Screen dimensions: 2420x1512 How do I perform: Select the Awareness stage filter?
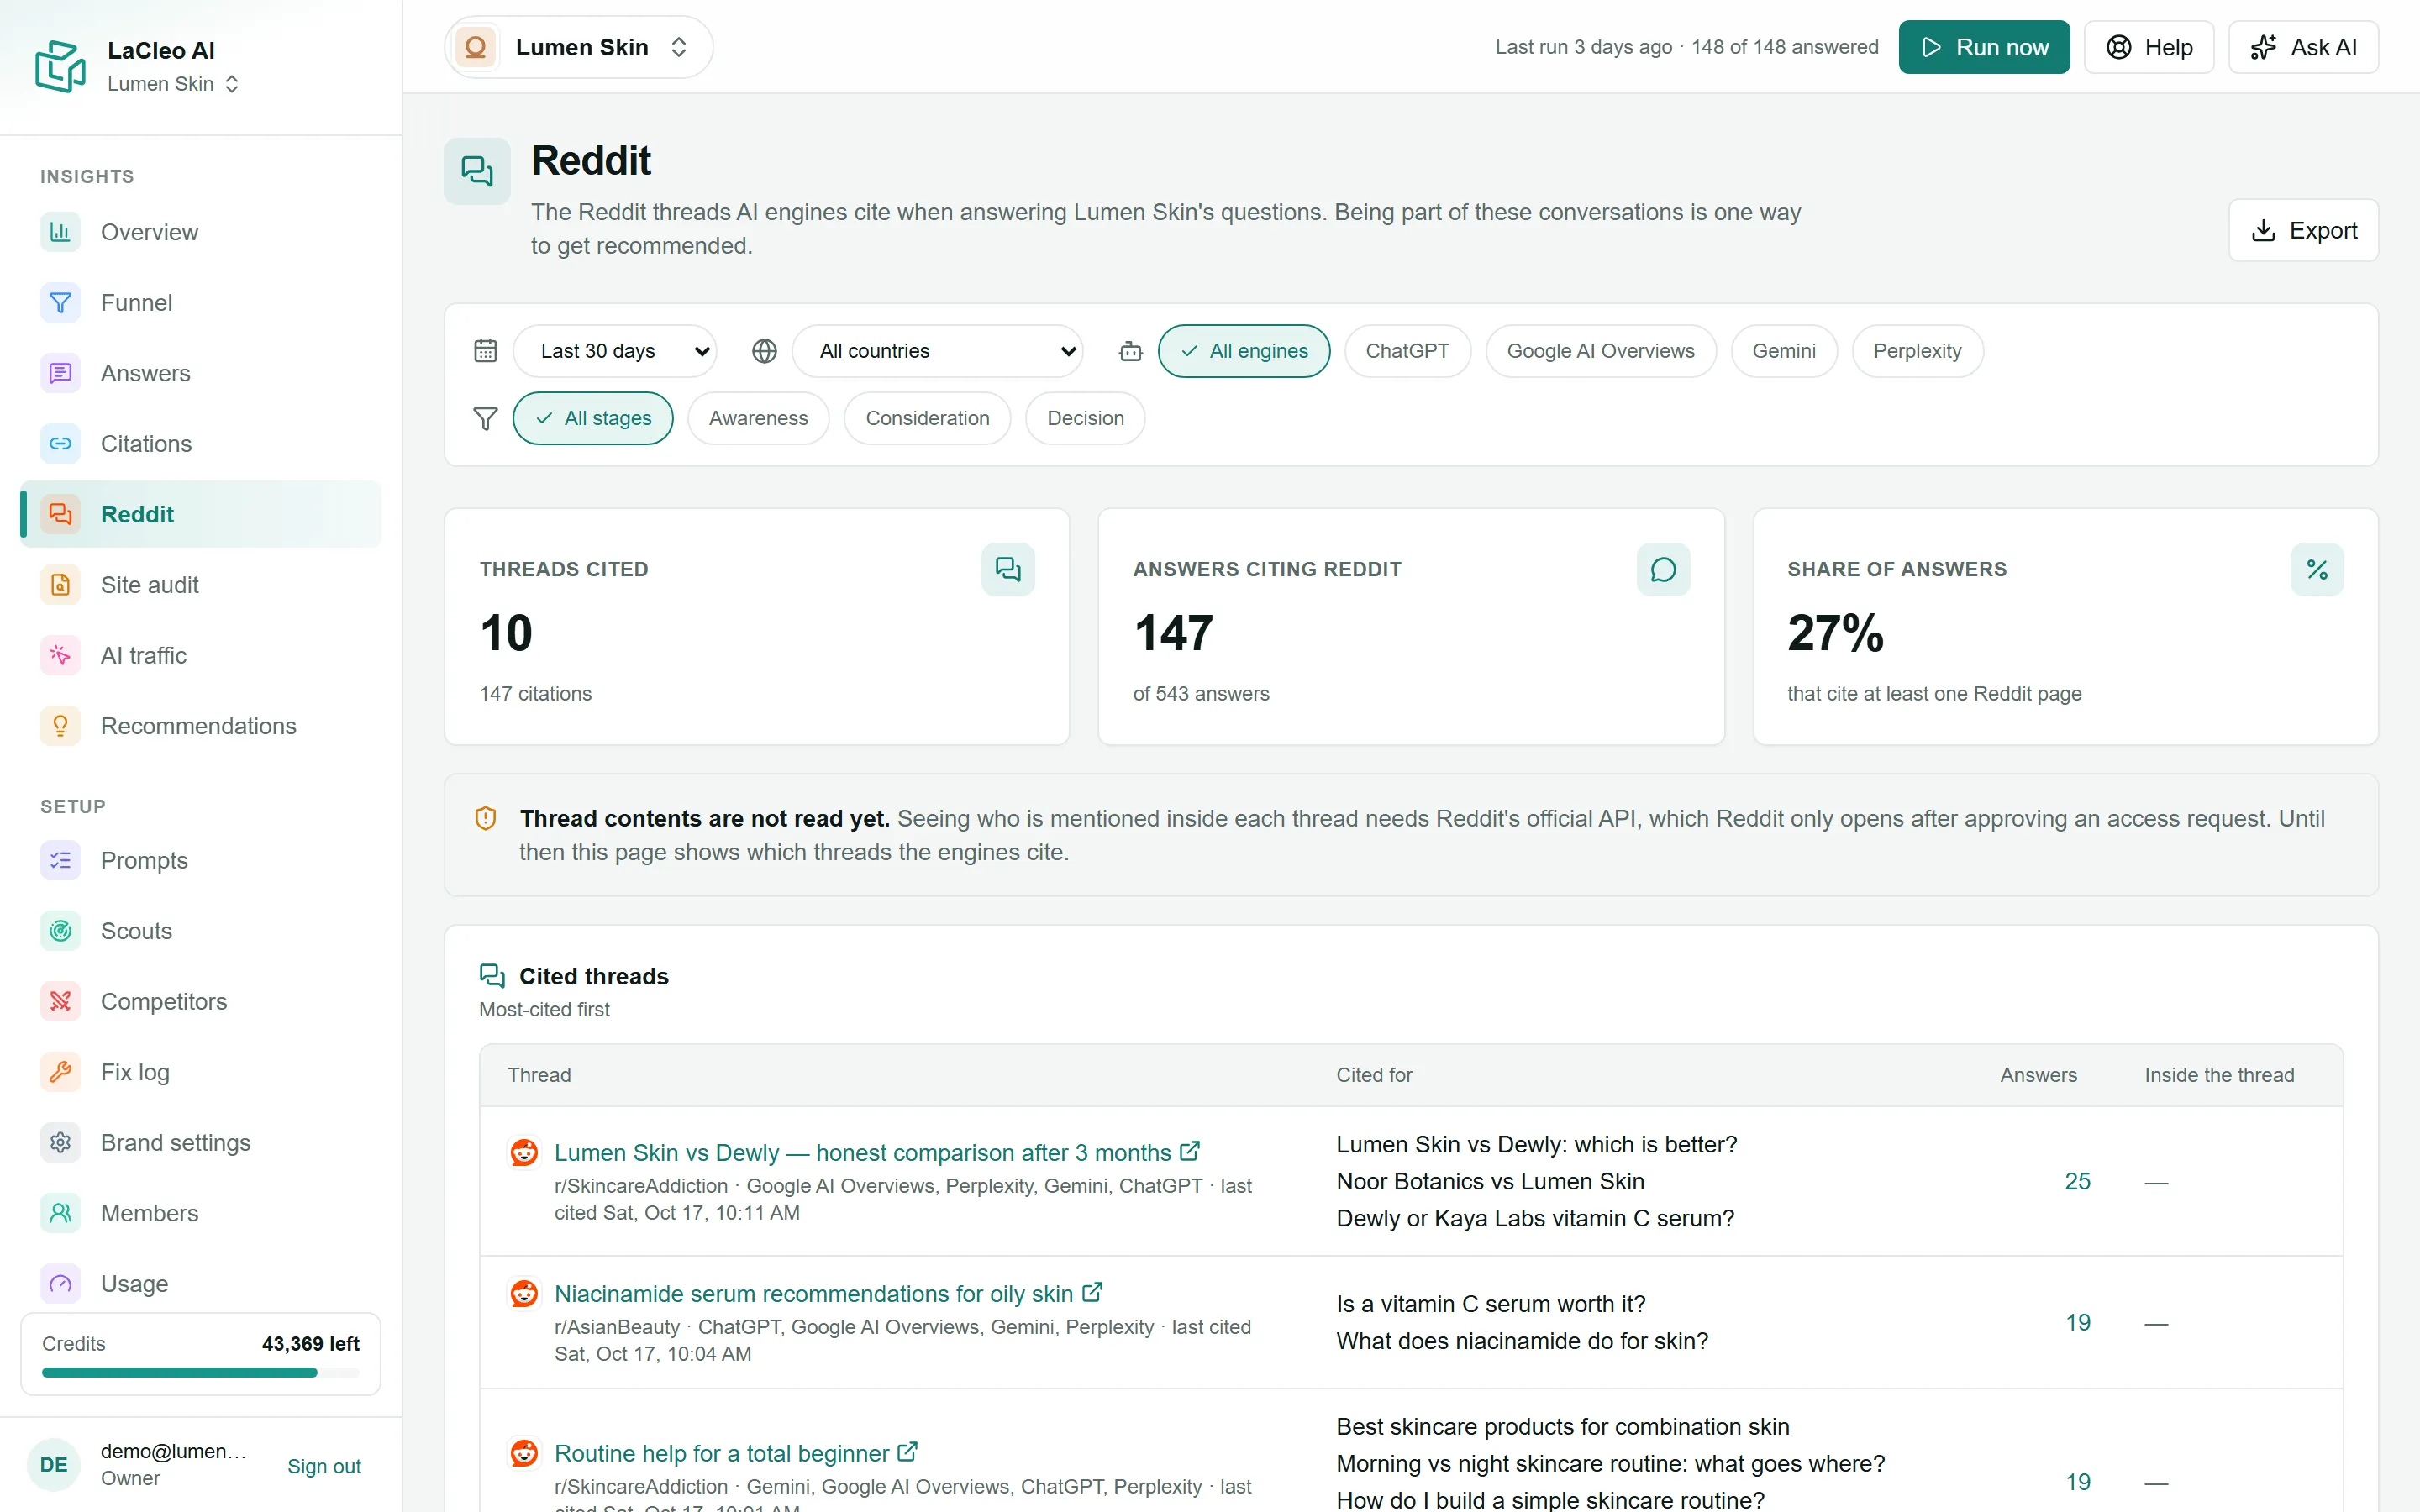(758, 418)
